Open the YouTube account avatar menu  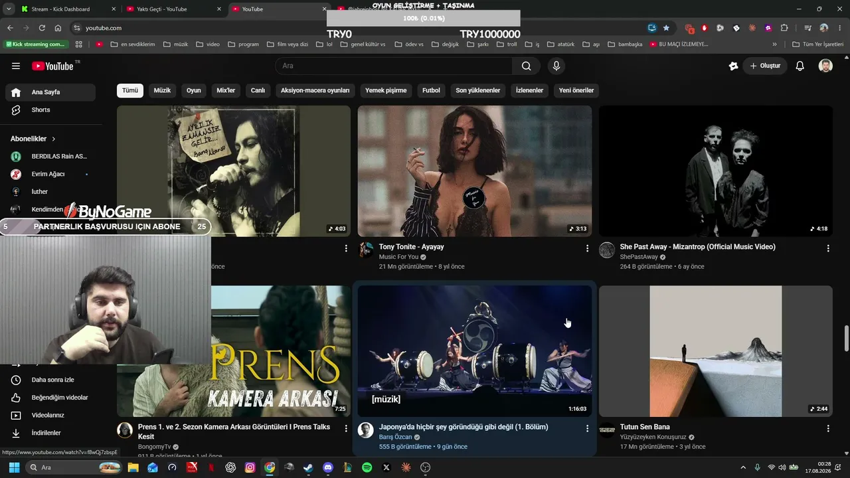pos(825,66)
